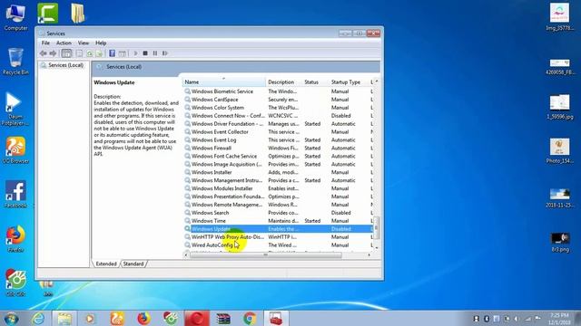Screen dimensions: 581x326
Task: Click the Pause Service toolbar icon
Action: (x=155, y=53)
